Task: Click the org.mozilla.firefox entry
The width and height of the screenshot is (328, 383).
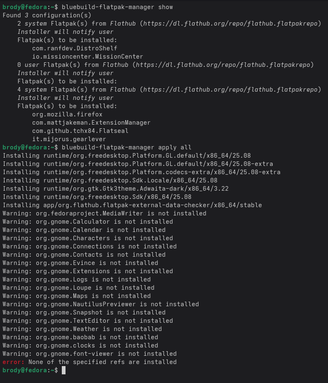Action: coord(67,114)
